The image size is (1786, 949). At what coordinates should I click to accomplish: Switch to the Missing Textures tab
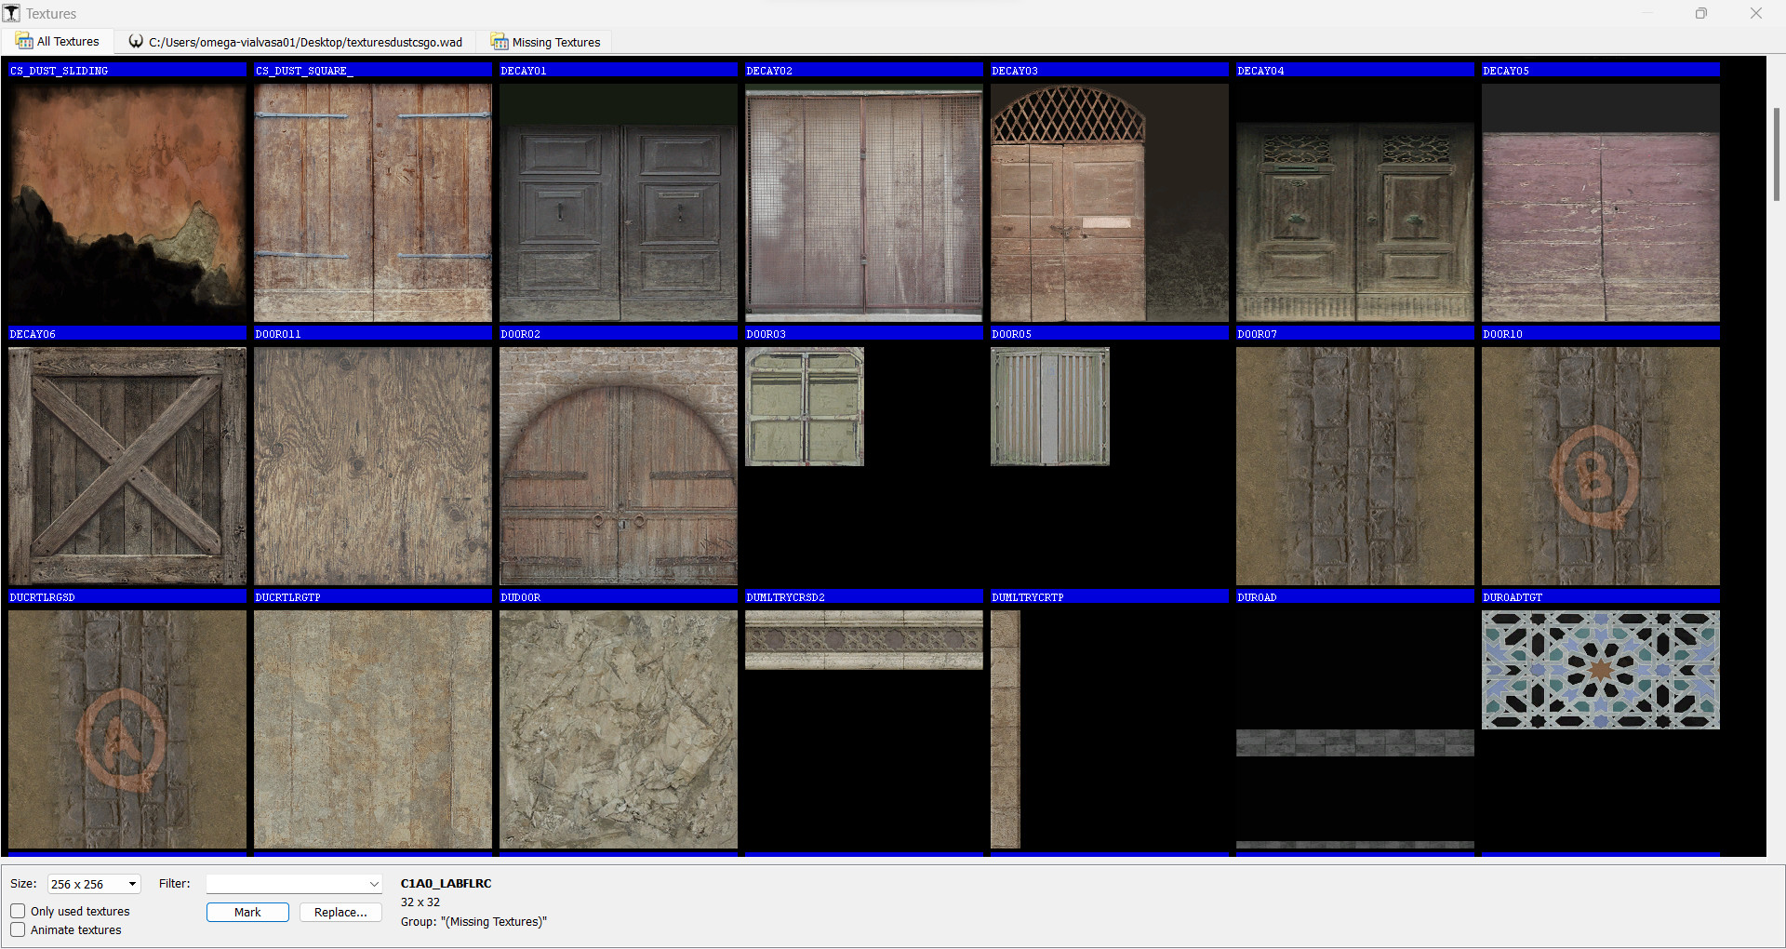tap(555, 42)
